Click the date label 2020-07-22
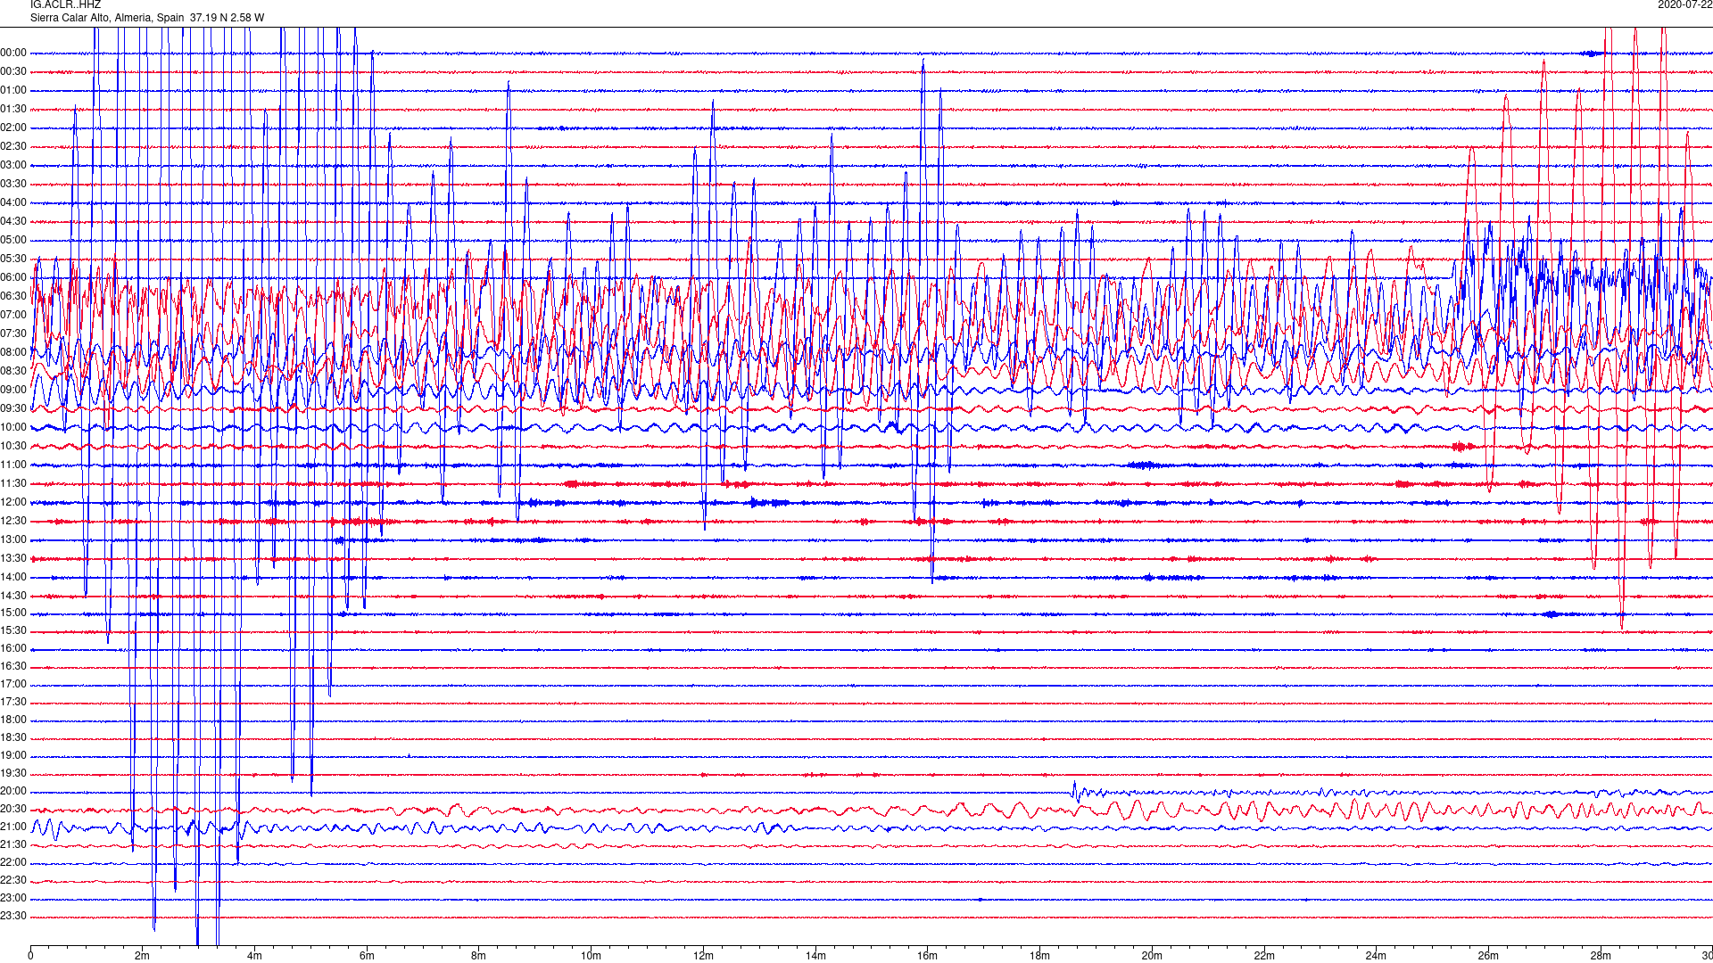1713x963 pixels. 1684,5
